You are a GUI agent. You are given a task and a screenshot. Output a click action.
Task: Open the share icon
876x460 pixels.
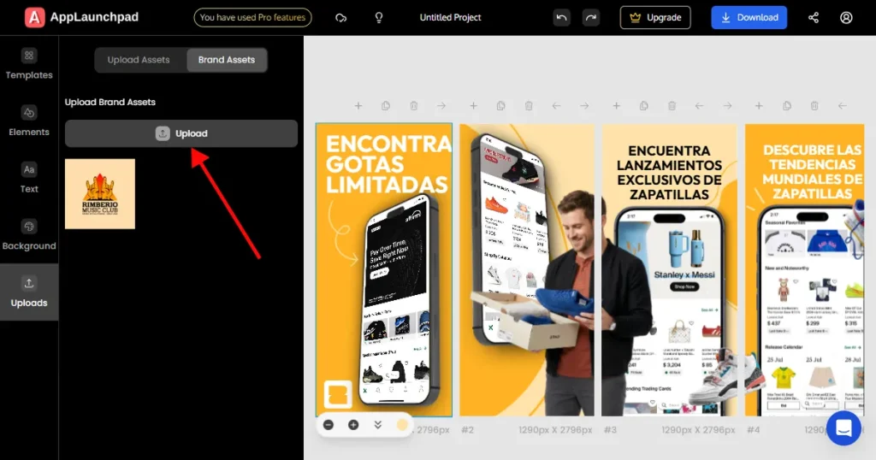point(814,18)
